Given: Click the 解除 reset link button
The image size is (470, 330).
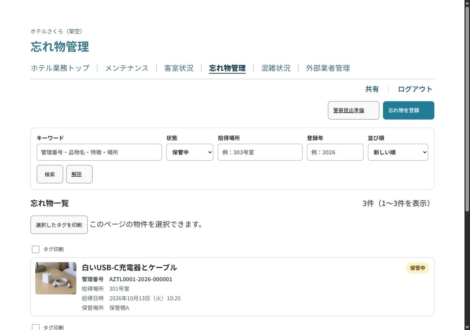Looking at the screenshot, I should [79, 174].
